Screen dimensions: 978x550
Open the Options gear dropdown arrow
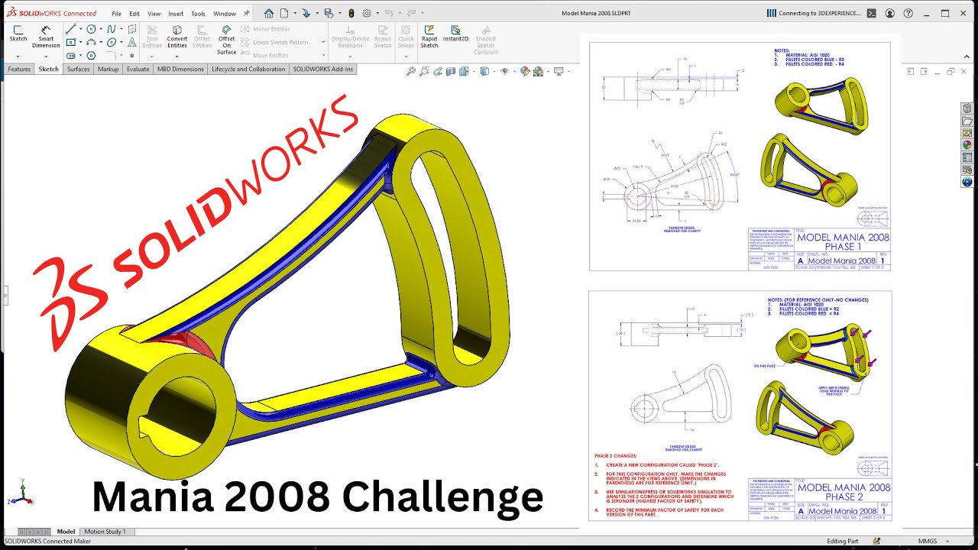[x=377, y=13]
